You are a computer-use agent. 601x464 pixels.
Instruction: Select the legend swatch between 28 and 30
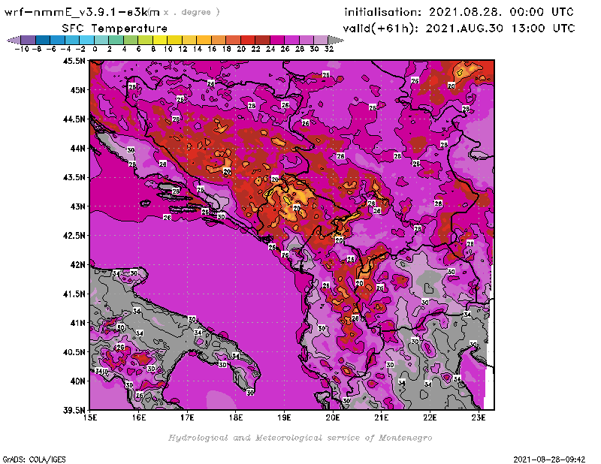pos(307,40)
